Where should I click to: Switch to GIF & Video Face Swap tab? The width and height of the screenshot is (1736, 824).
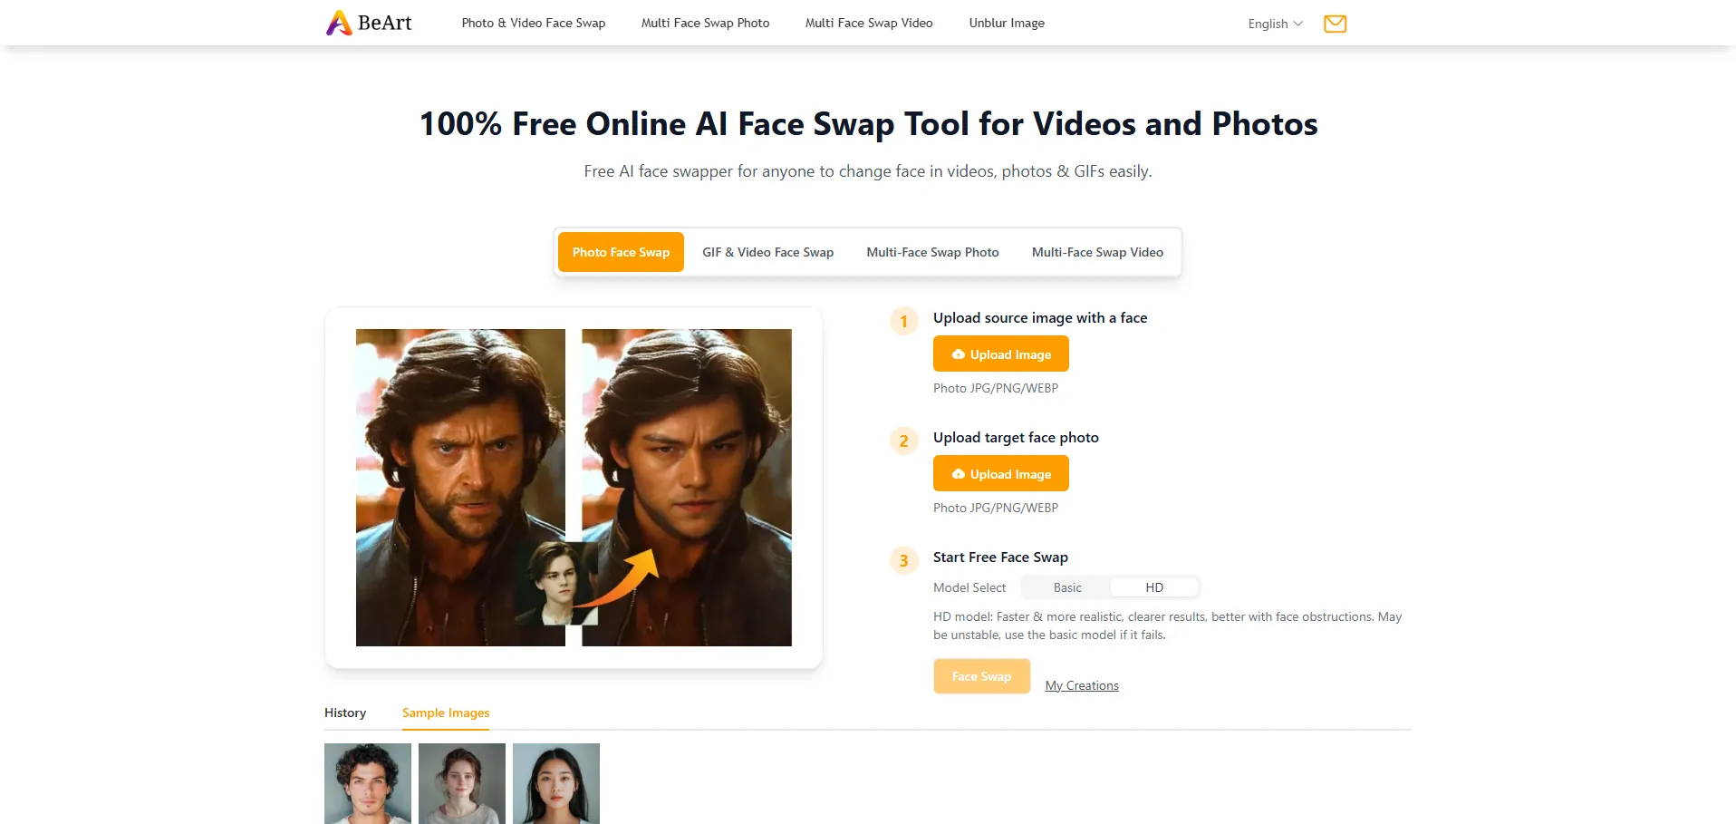767,252
